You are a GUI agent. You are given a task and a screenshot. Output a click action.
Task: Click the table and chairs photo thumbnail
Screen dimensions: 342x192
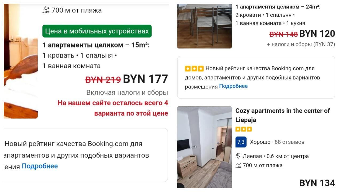(204, 26)
